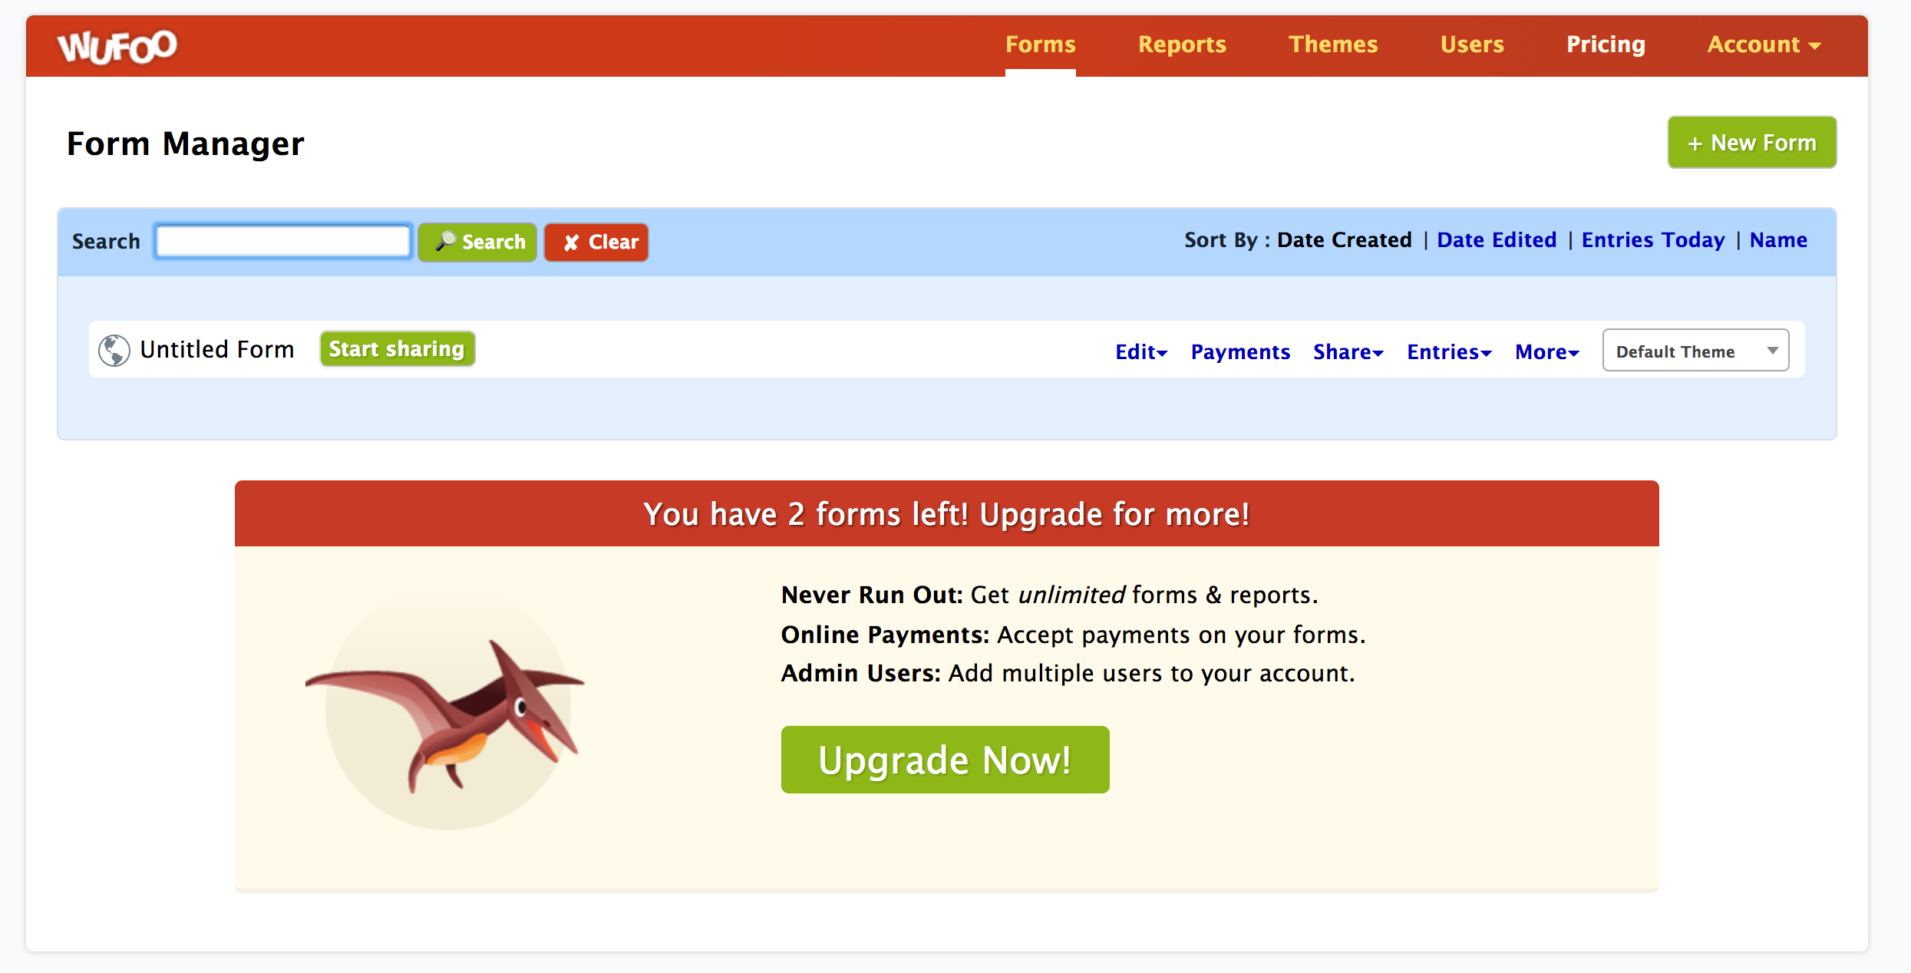Click the Untitled Form title
The height and width of the screenshot is (973, 1911).
(217, 350)
